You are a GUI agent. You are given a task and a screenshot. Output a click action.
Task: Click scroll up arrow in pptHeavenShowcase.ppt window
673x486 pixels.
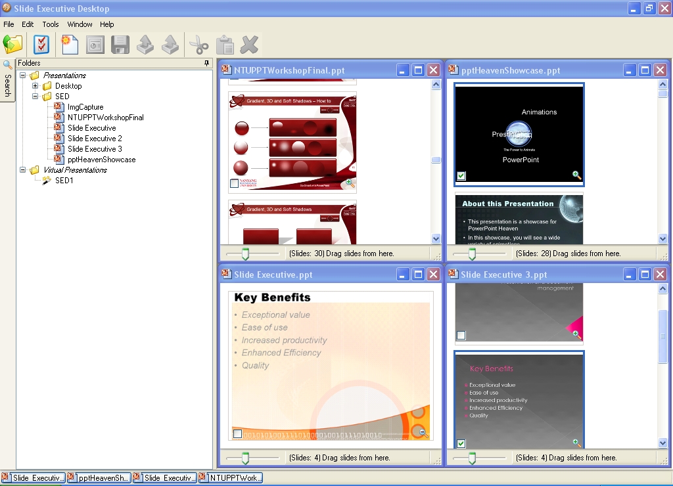click(662, 85)
